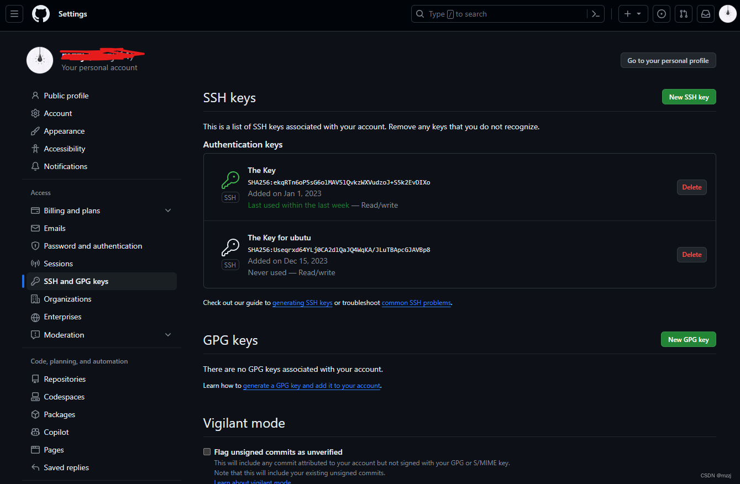Delete the key named The Key

(691, 187)
